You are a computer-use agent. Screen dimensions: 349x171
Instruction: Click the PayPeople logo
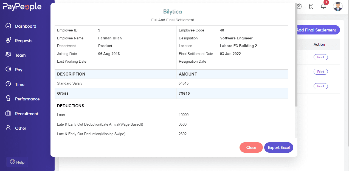point(22,7)
